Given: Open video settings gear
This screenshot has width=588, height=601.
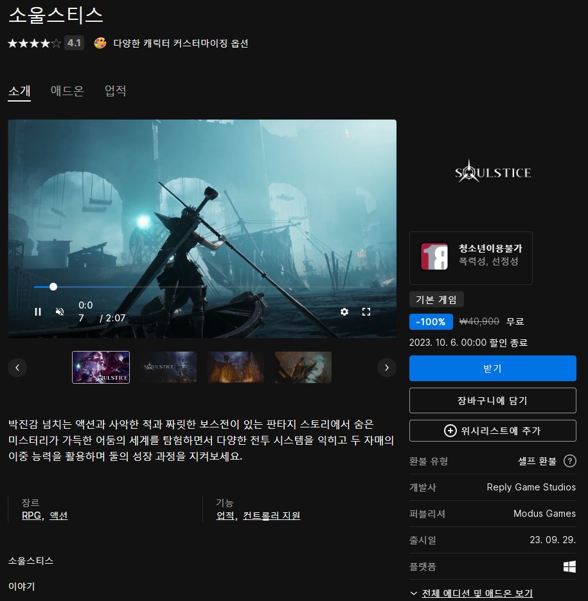Looking at the screenshot, I should click(x=344, y=312).
